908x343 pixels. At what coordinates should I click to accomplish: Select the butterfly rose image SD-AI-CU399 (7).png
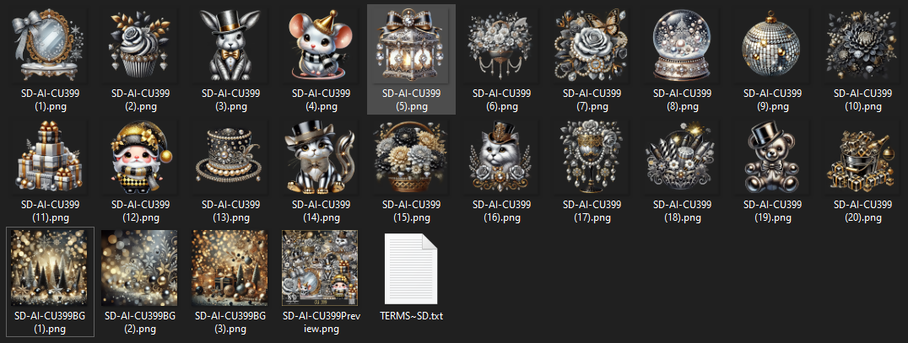point(592,46)
